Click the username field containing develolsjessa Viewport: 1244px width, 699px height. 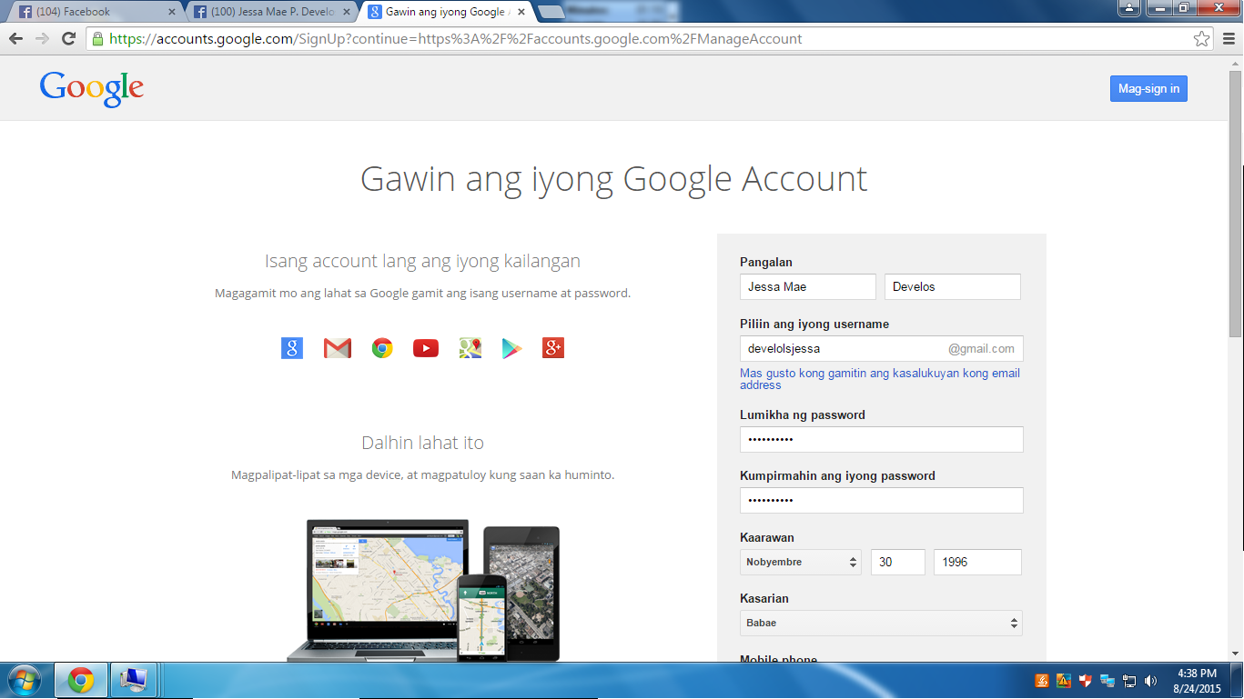point(882,348)
